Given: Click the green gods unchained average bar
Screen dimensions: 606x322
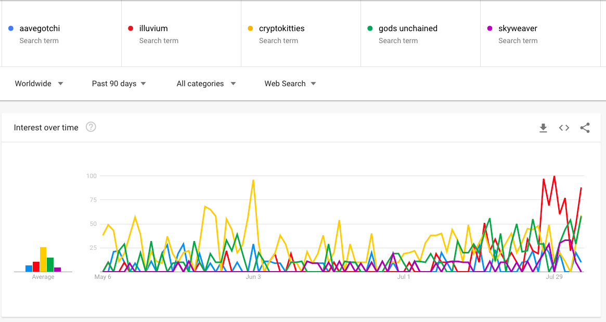Looking at the screenshot, I should pos(50,264).
